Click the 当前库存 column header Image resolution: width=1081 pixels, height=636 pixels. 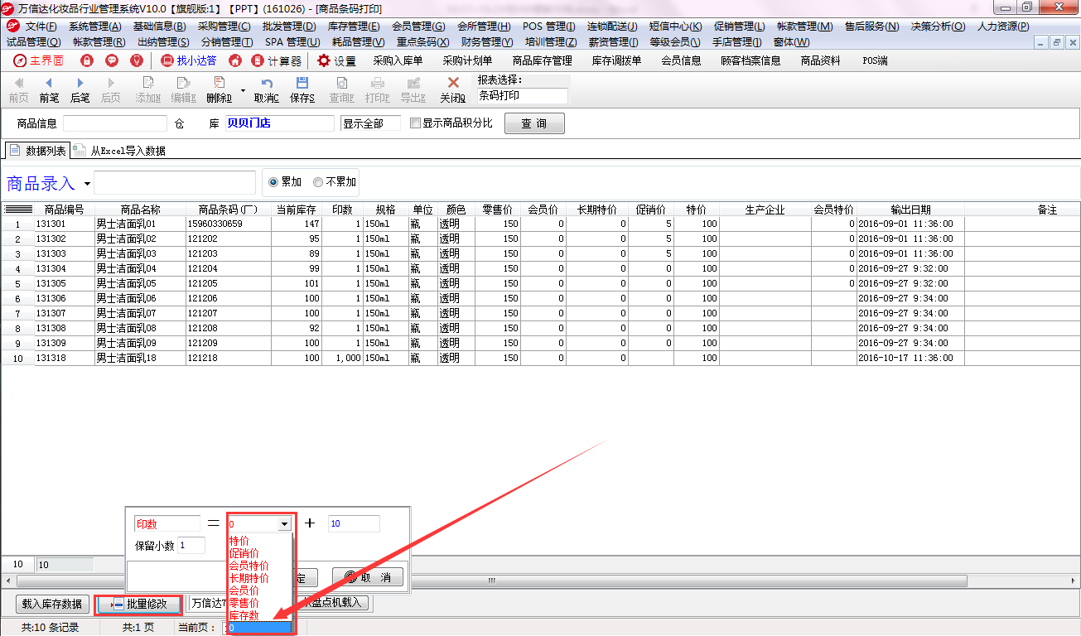point(297,210)
